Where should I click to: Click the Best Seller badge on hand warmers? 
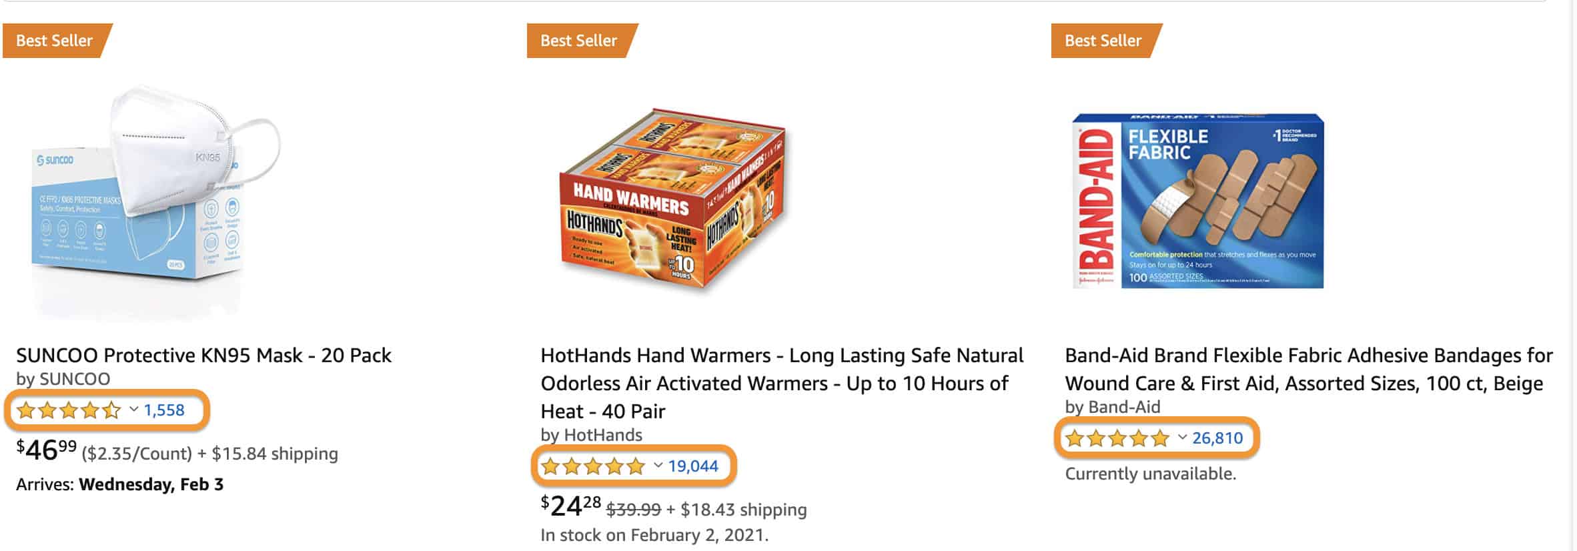tap(578, 41)
